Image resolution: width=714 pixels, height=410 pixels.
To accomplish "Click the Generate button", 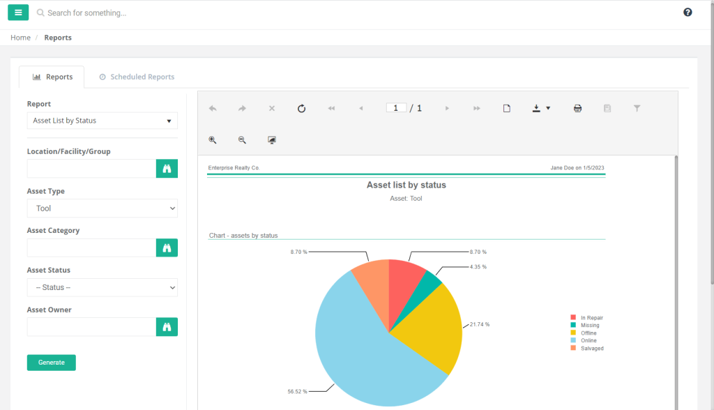I will click(51, 362).
